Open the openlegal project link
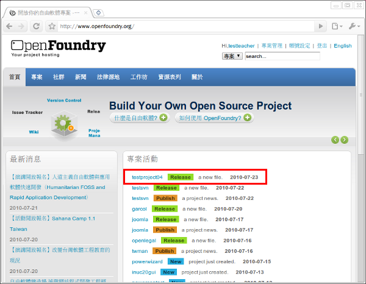366x284 pixels. (x=144, y=241)
